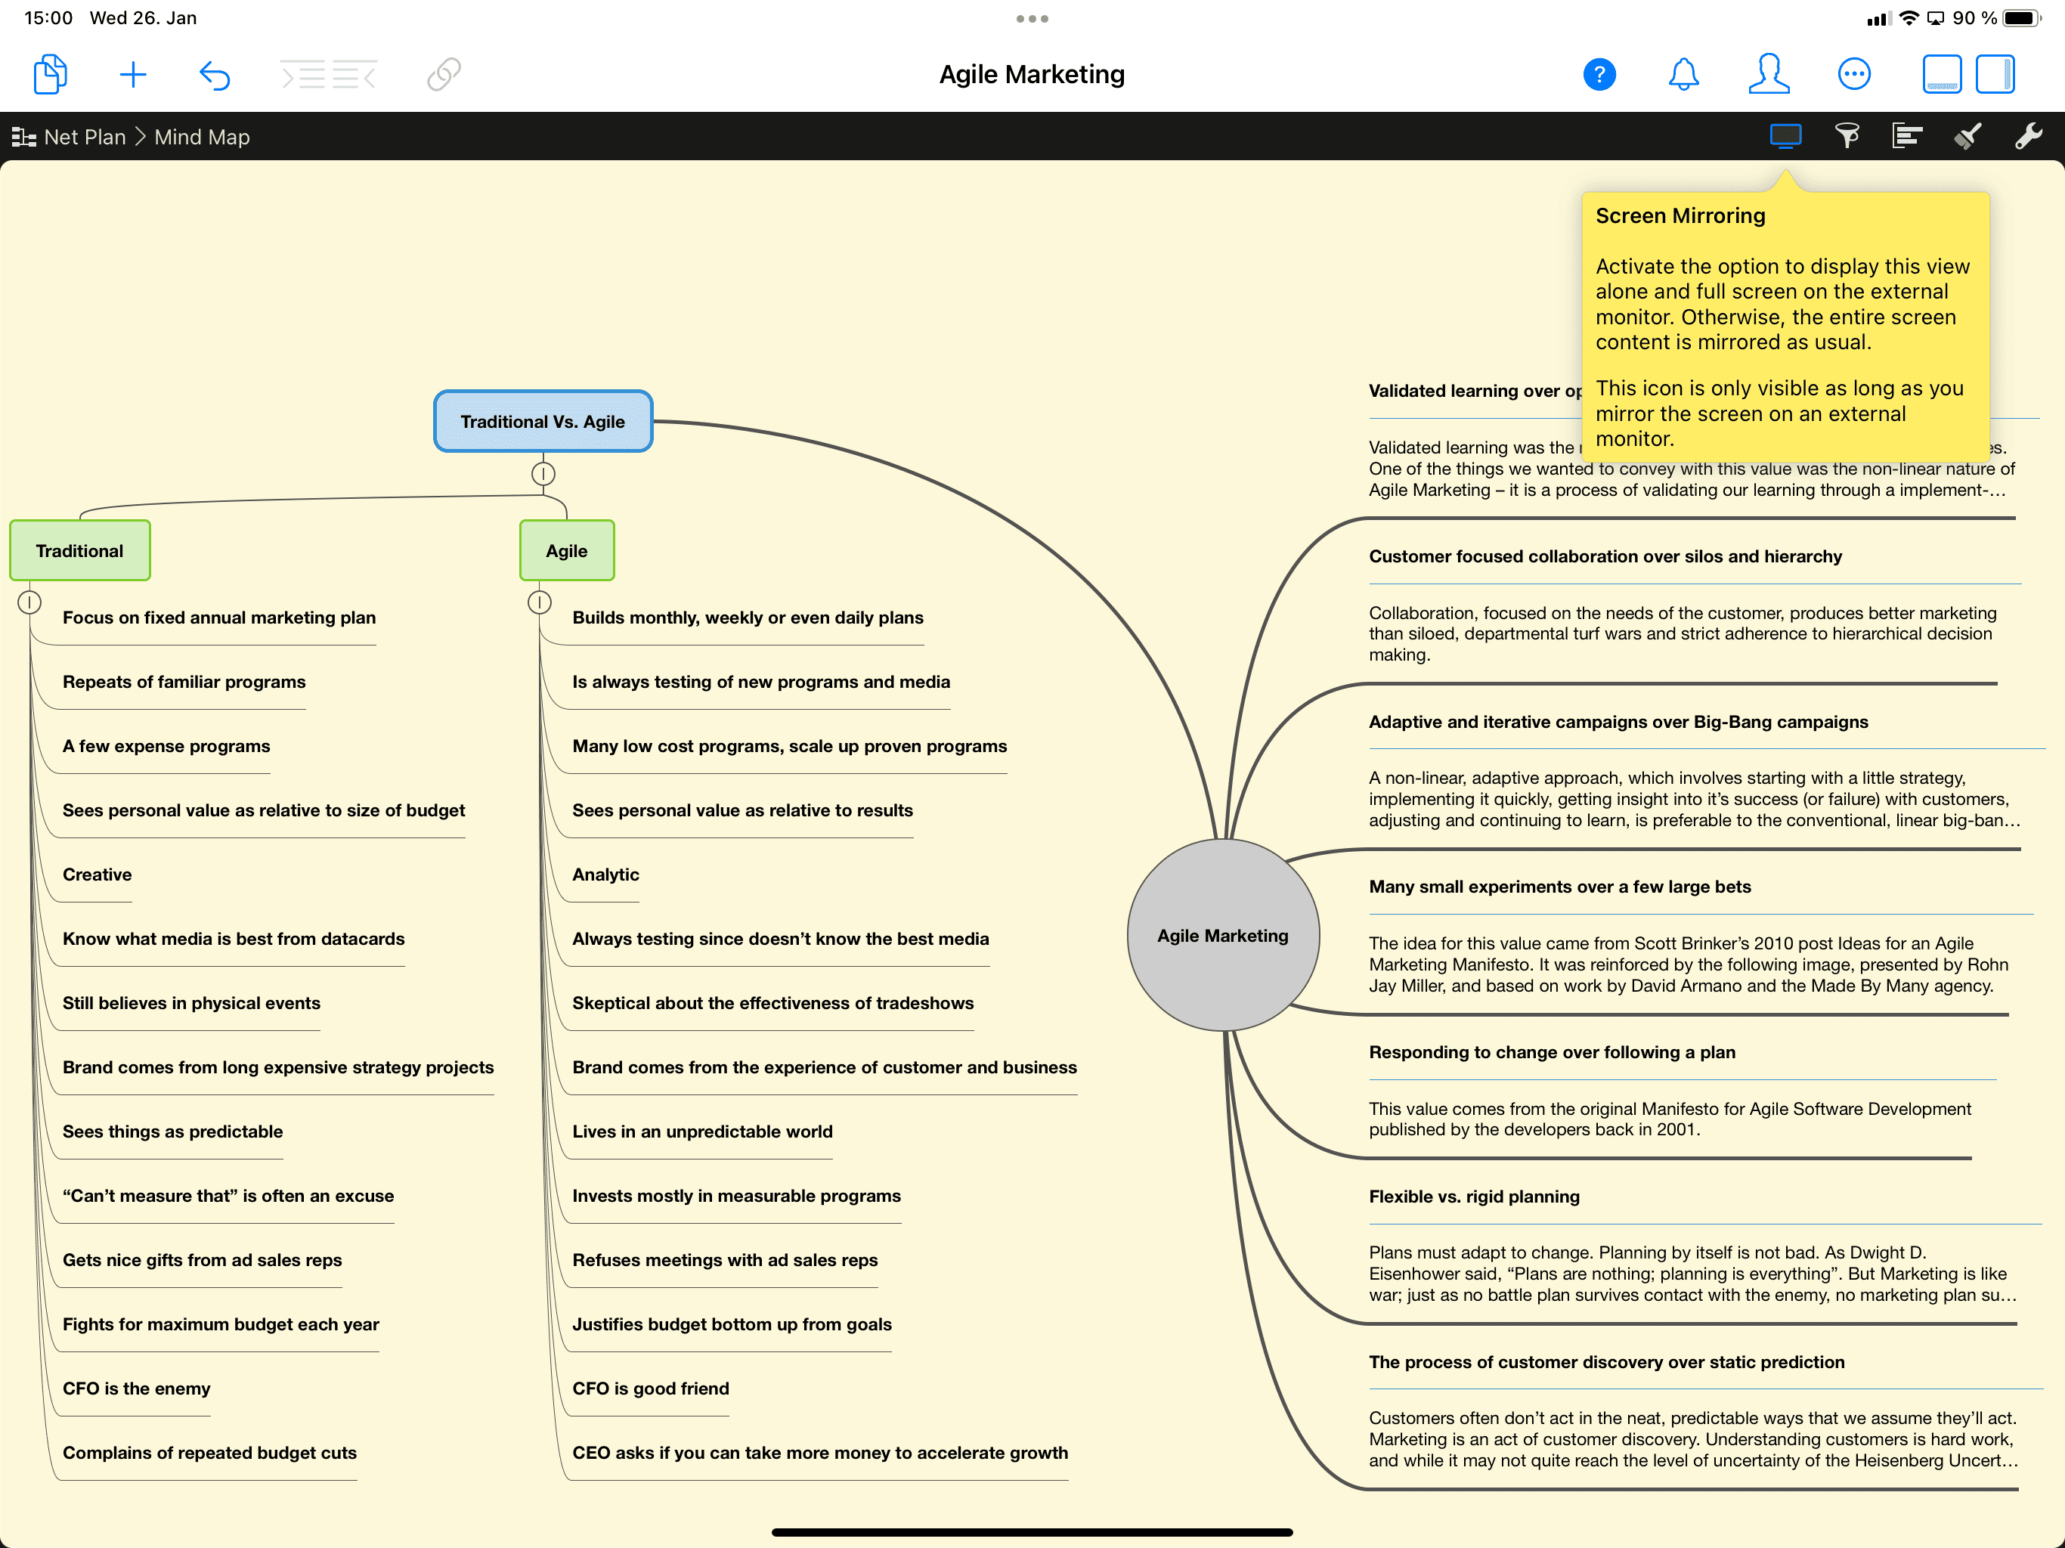
Task: Open Net Plan from the breadcrumb
Action: (x=85, y=136)
